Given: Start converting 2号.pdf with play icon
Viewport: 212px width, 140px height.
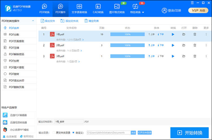Looking at the screenshot, I should pos(173,45).
